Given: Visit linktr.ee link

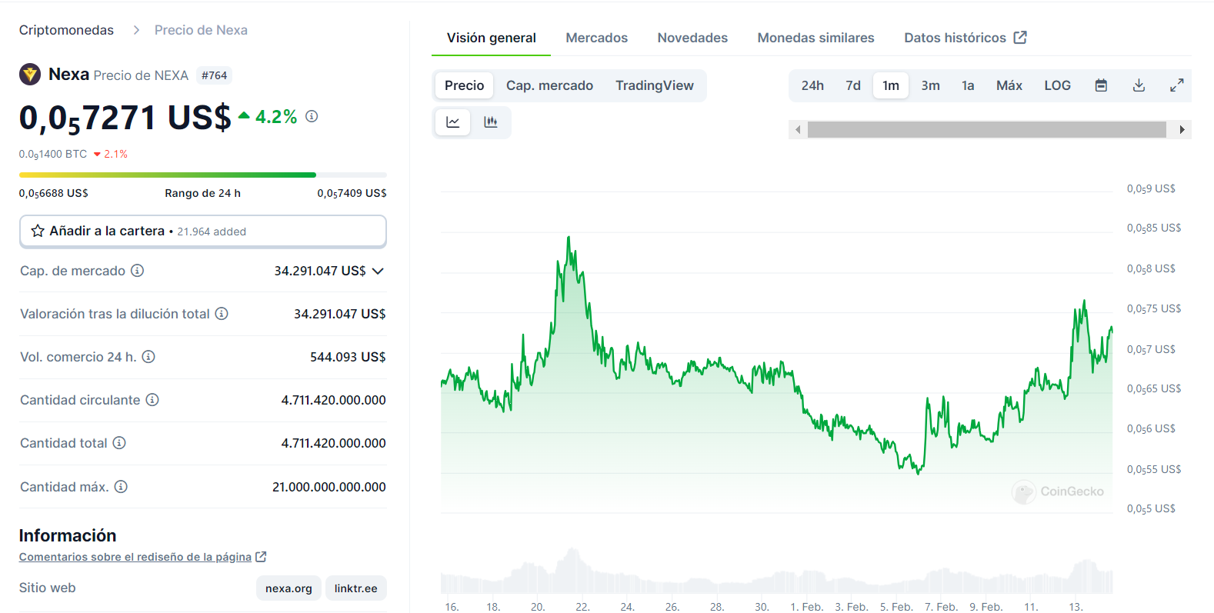Looking at the screenshot, I should click(x=355, y=588).
